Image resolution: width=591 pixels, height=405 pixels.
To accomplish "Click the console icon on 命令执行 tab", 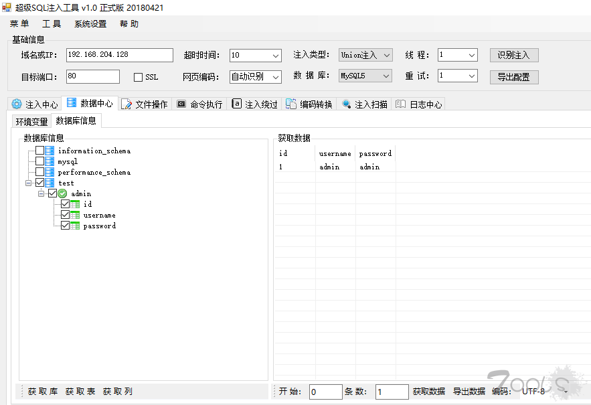I will tap(181, 104).
